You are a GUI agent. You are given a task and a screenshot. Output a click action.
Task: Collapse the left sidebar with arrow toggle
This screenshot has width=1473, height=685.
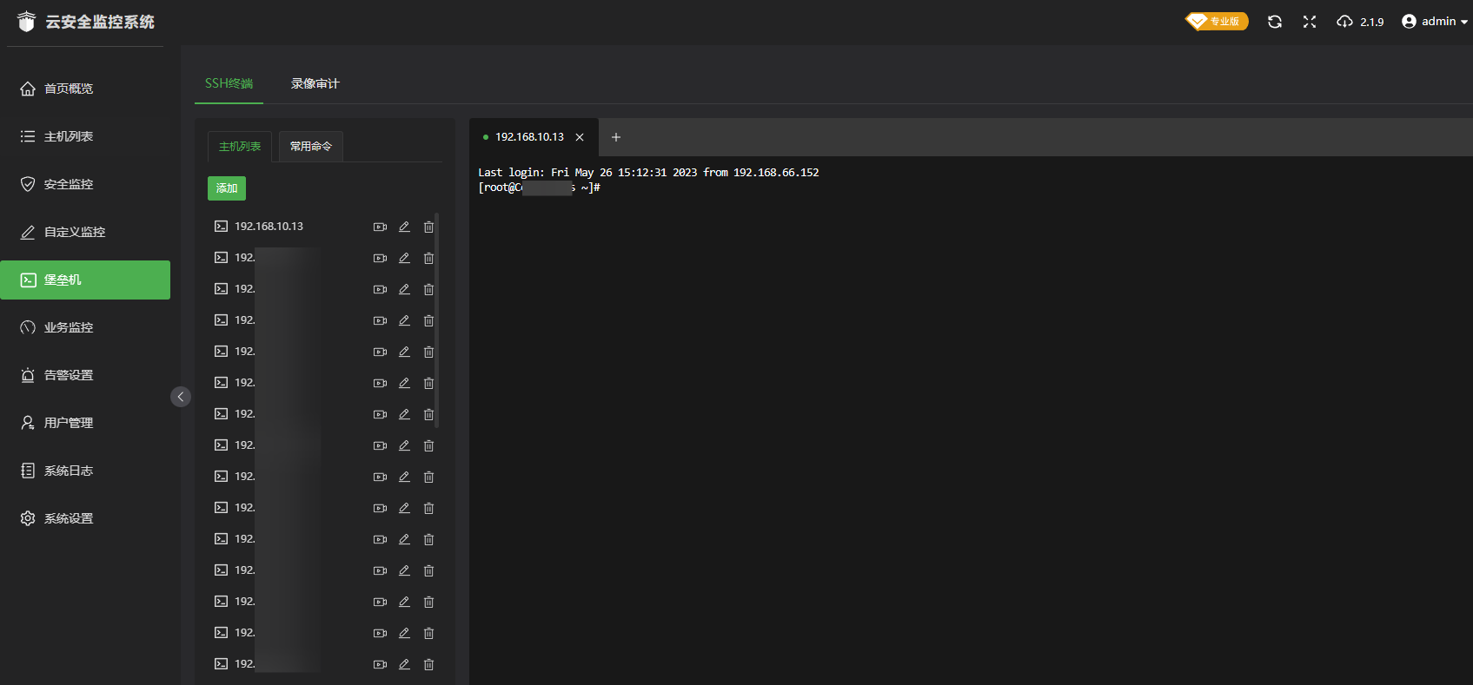pyautogui.click(x=181, y=397)
